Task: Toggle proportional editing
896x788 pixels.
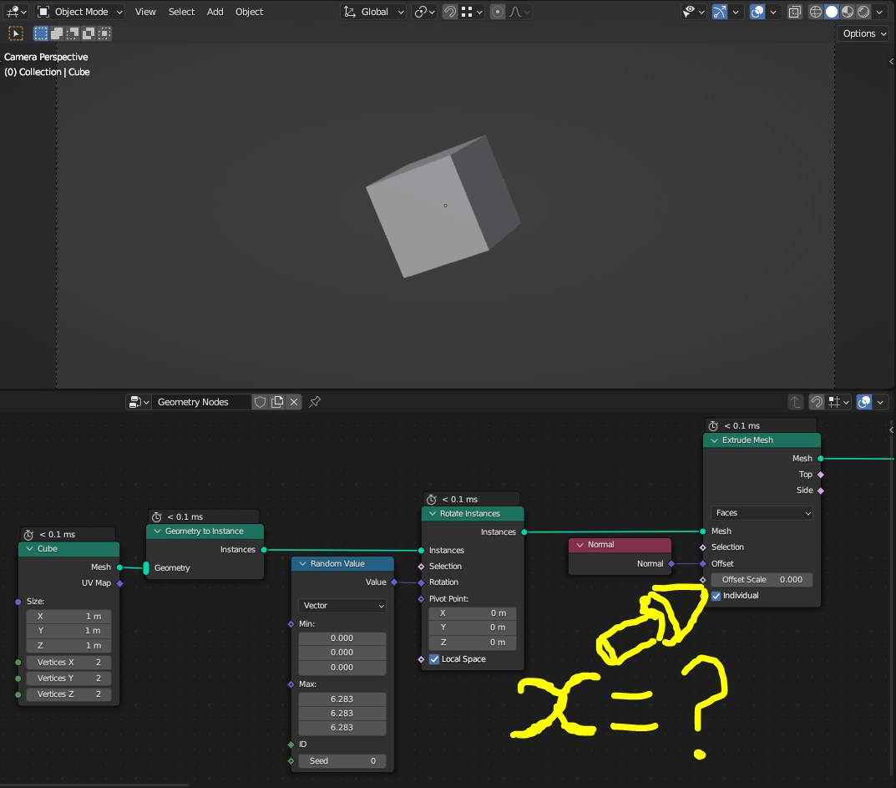Action: coord(498,12)
